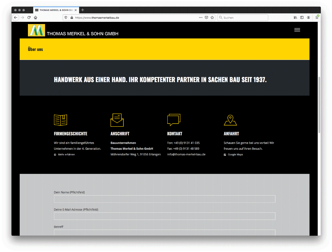Click in the Dein Name input field
The height and width of the screenshot is (252, 332).
pyautogui.click(x=164, y=199)
